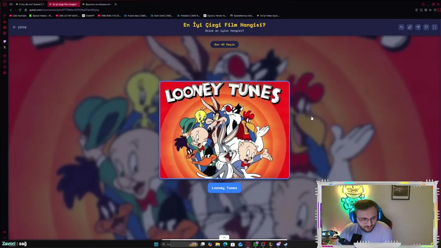
Task: Open WhatsApp from the taskbar
Action: click(256, 245)
